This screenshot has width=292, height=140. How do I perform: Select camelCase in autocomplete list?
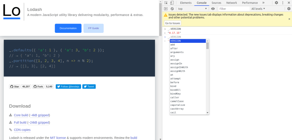(x=188, y=101)
